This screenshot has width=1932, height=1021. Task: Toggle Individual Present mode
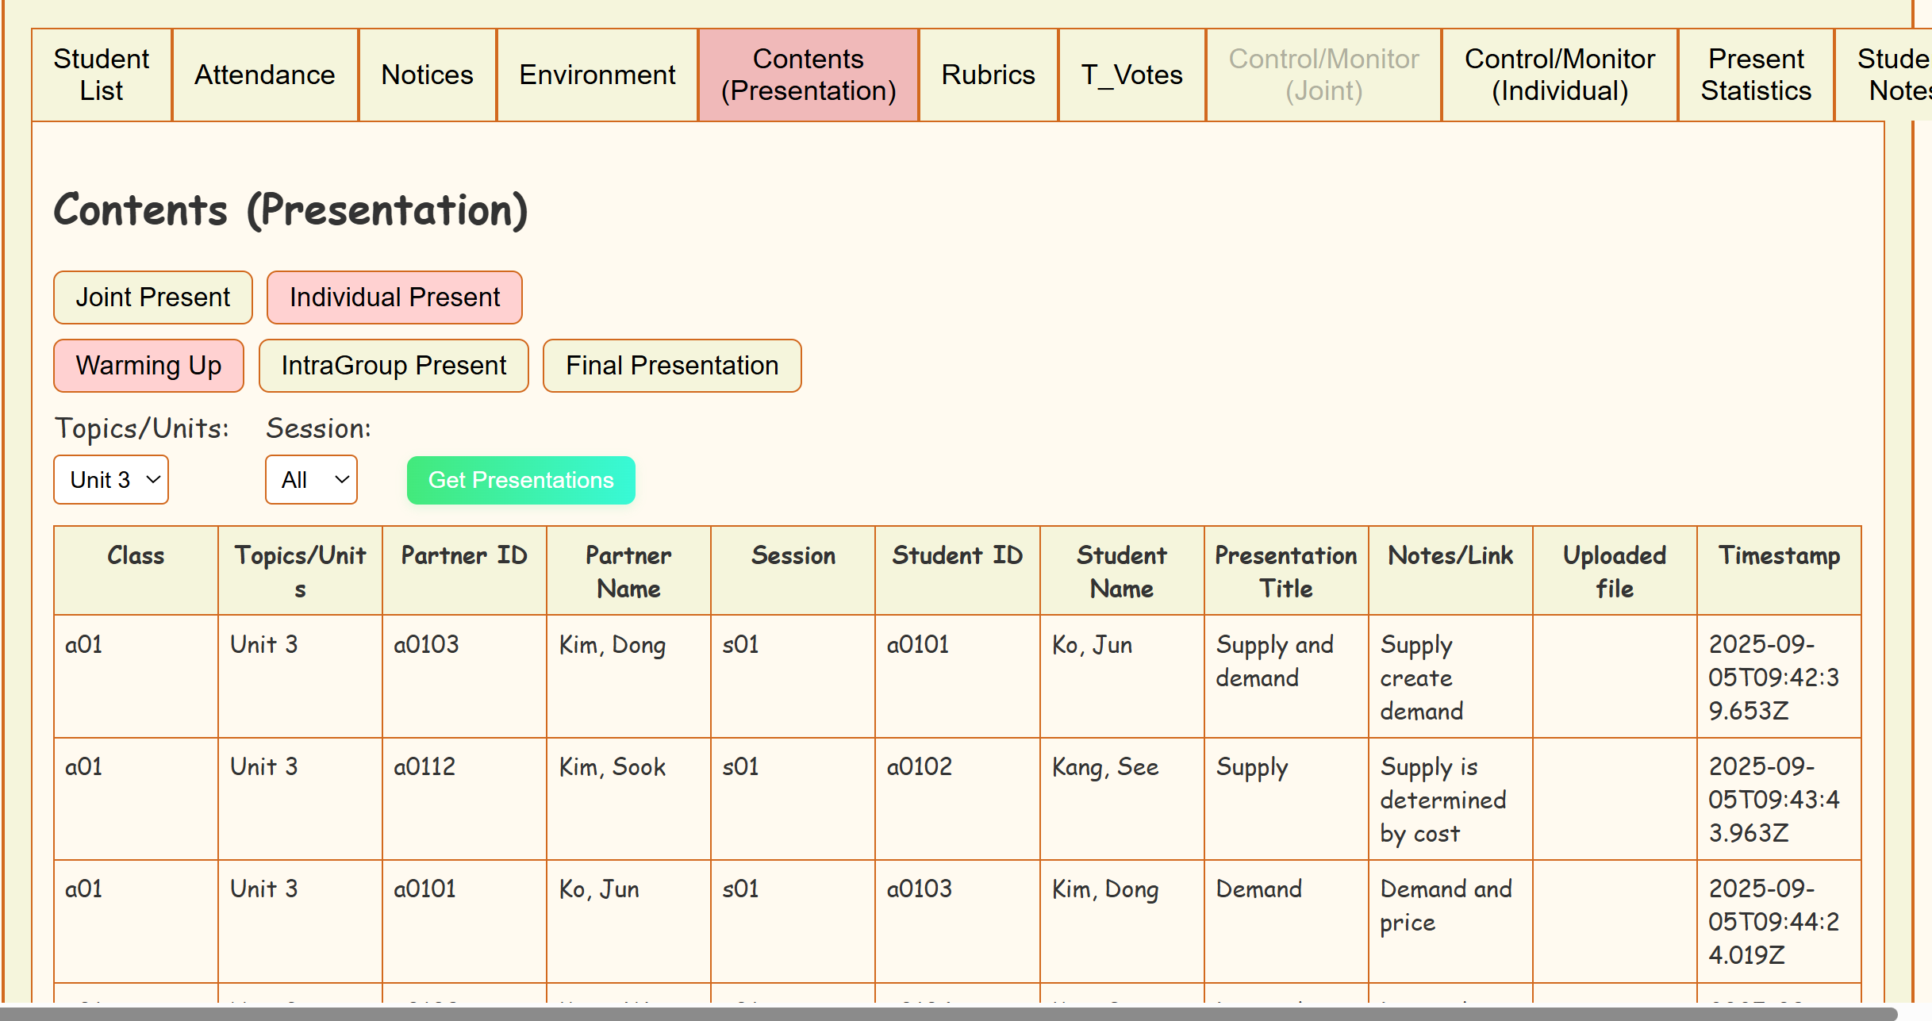click(x=394, y=297)
